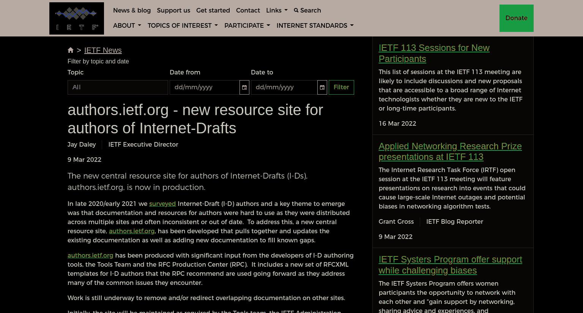Click the home breadcrumb icon
Viewport: 583px width, 313px height.
(x=71, y=50)
